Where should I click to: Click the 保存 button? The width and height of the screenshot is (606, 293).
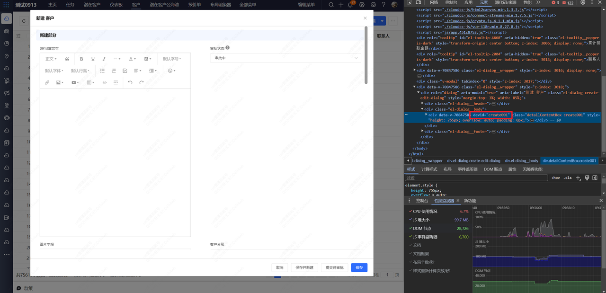pyautogui.click(x=359, y=267)
